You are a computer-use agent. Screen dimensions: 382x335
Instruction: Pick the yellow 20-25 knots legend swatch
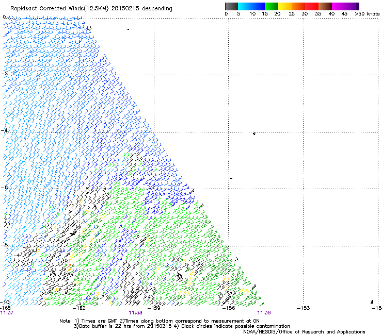[x=285, y=6]
